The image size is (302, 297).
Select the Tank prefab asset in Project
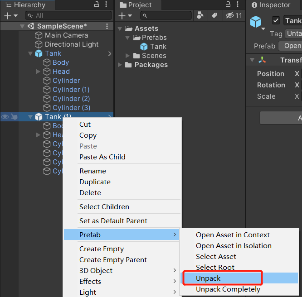(158, 47)
